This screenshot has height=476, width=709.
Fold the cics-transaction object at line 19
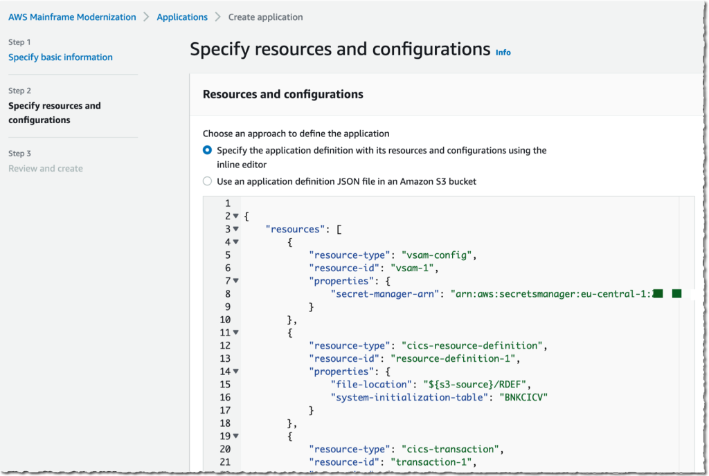[x=234, y=436]
